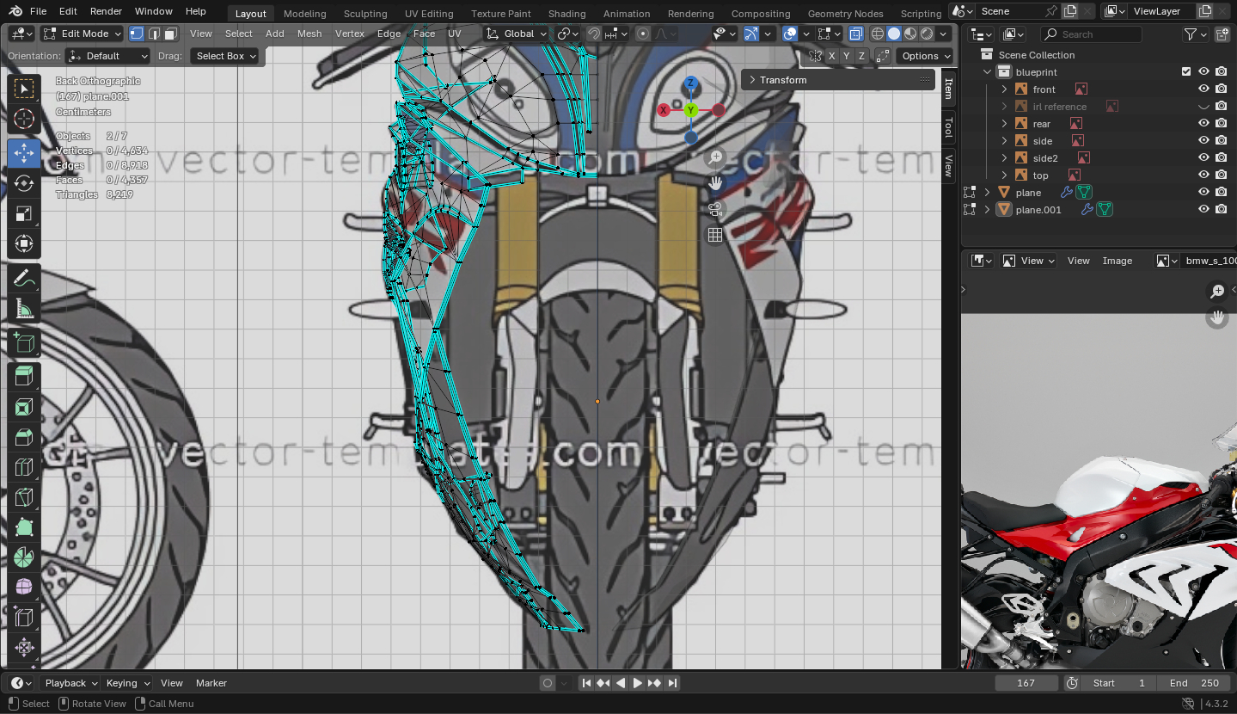Click the outliner Search field
Viewport: 1237px width, 714px height.
point(1092,34)
